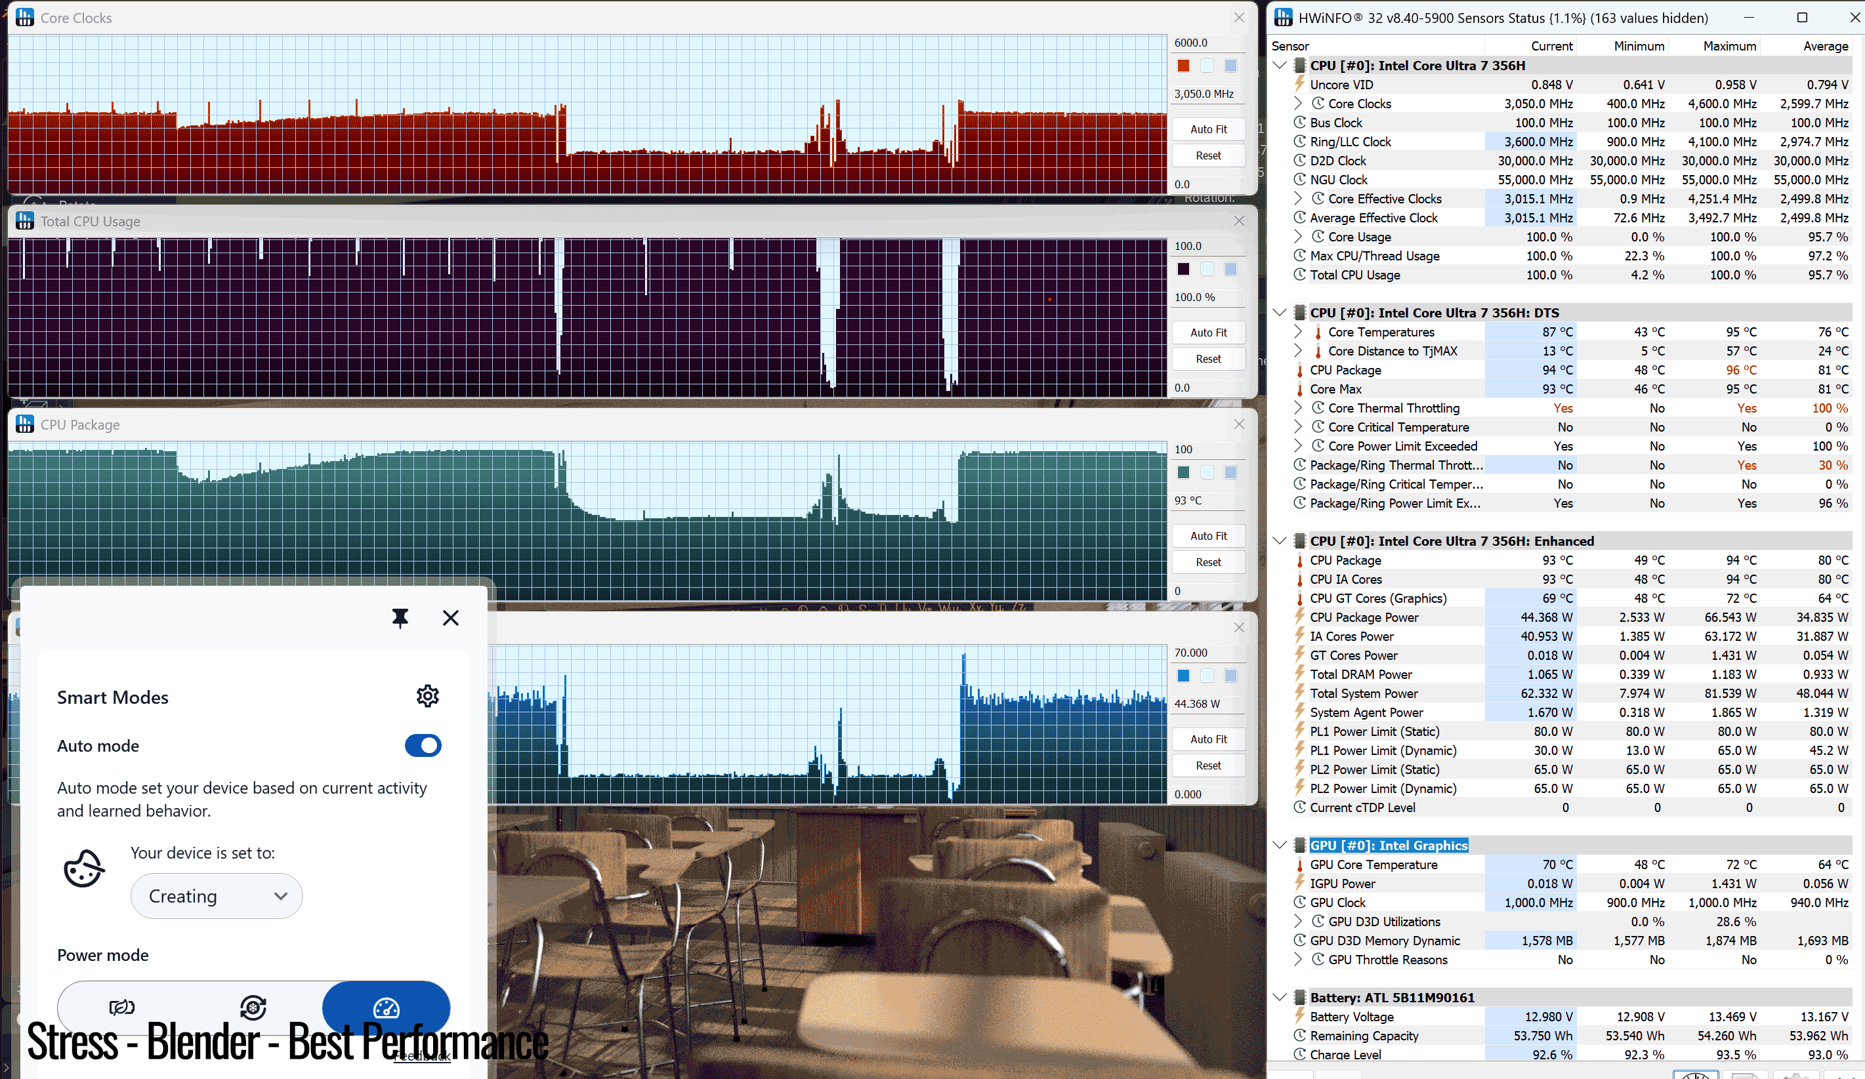Collapse the GPU [#0]: Intel Graphics section

pyautogui.click(x=1280, y=845)
